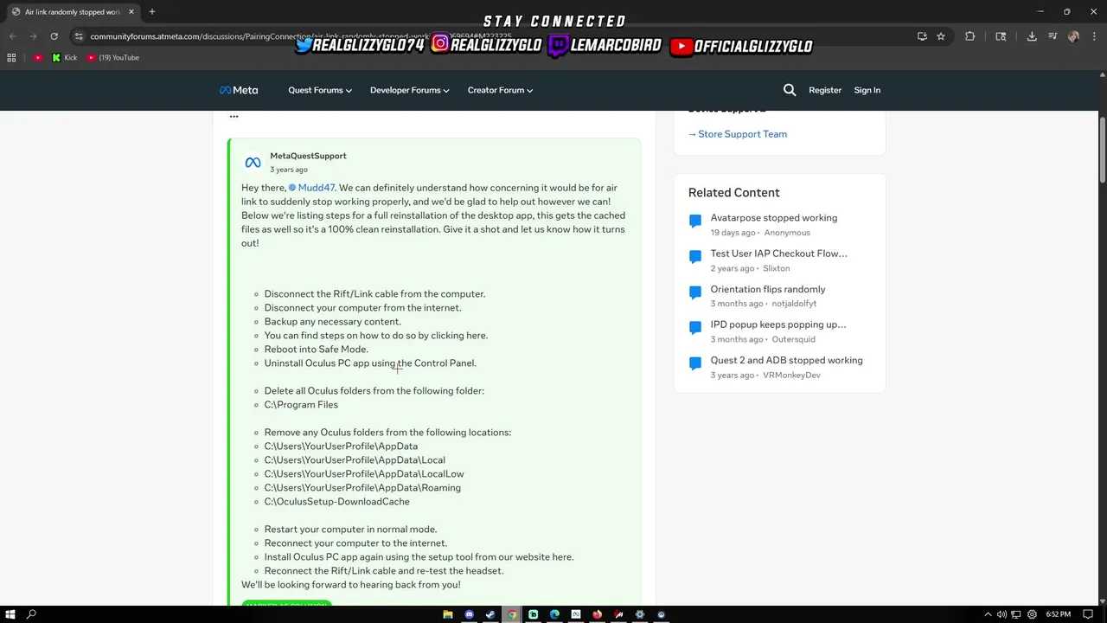Reload the page with the refresh icon
The width and height of the screenshot is (1107, 623).
tap(54, 36)
